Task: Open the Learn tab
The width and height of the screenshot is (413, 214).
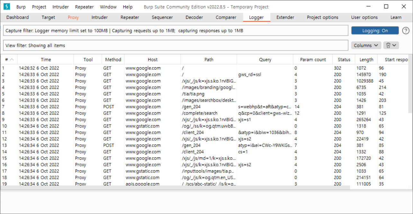Action: pyautogui.click(x=396, y=17)
